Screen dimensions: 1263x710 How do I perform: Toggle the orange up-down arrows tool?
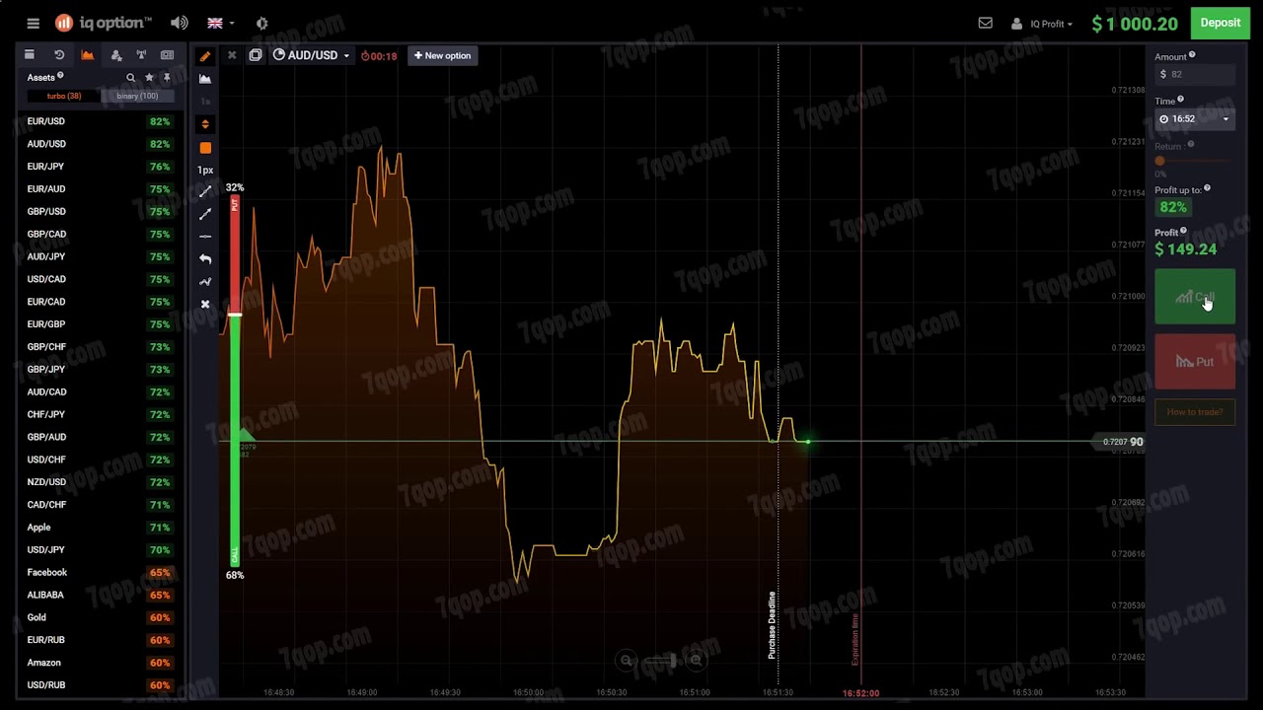coord(205,124)
